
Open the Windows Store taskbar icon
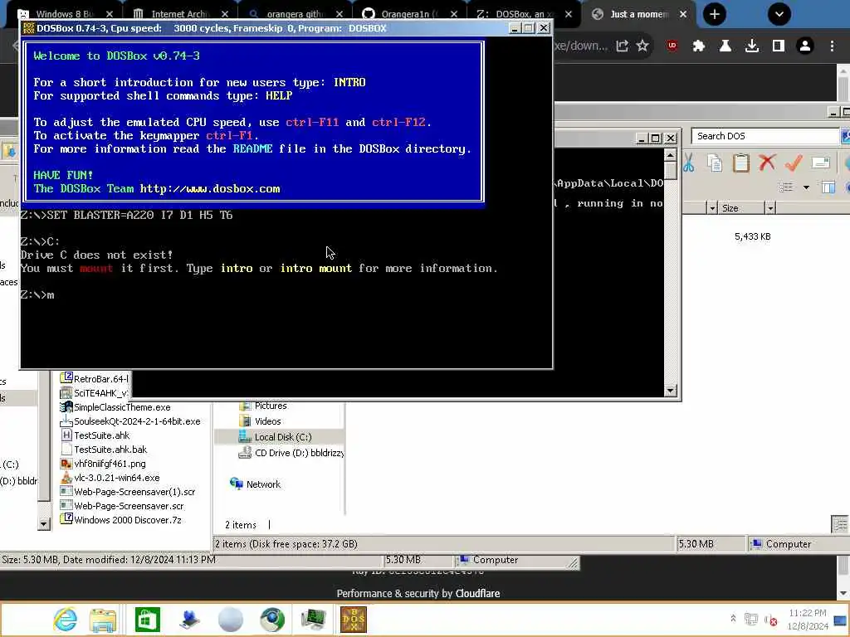click(x=148, y=620)
